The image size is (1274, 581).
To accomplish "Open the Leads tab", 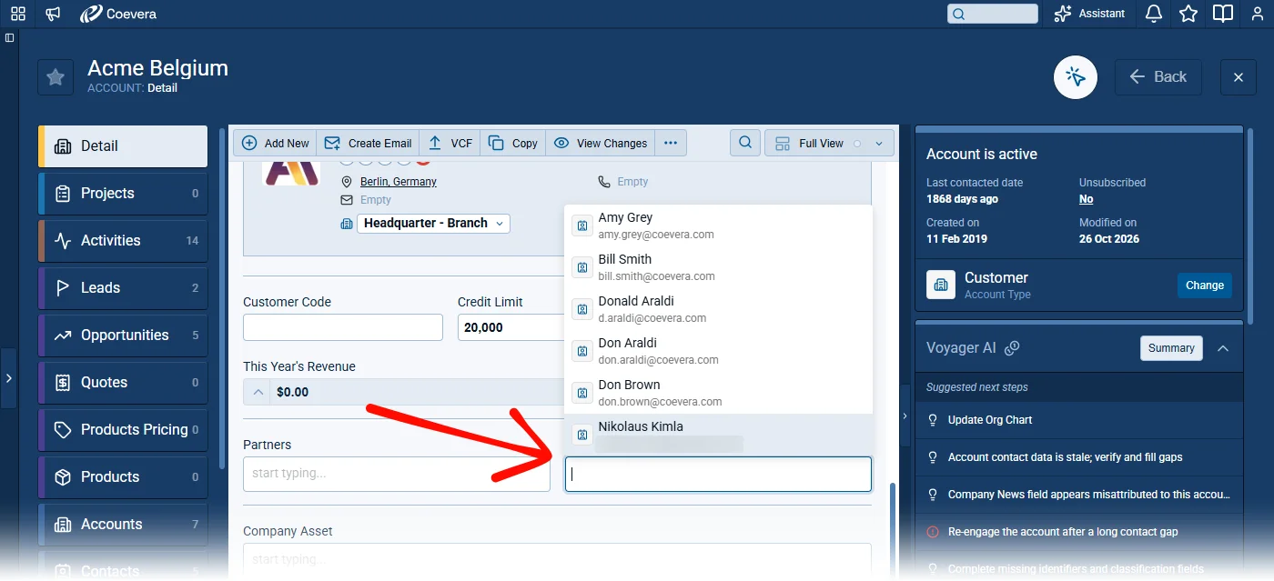I will tap(123, 287).
